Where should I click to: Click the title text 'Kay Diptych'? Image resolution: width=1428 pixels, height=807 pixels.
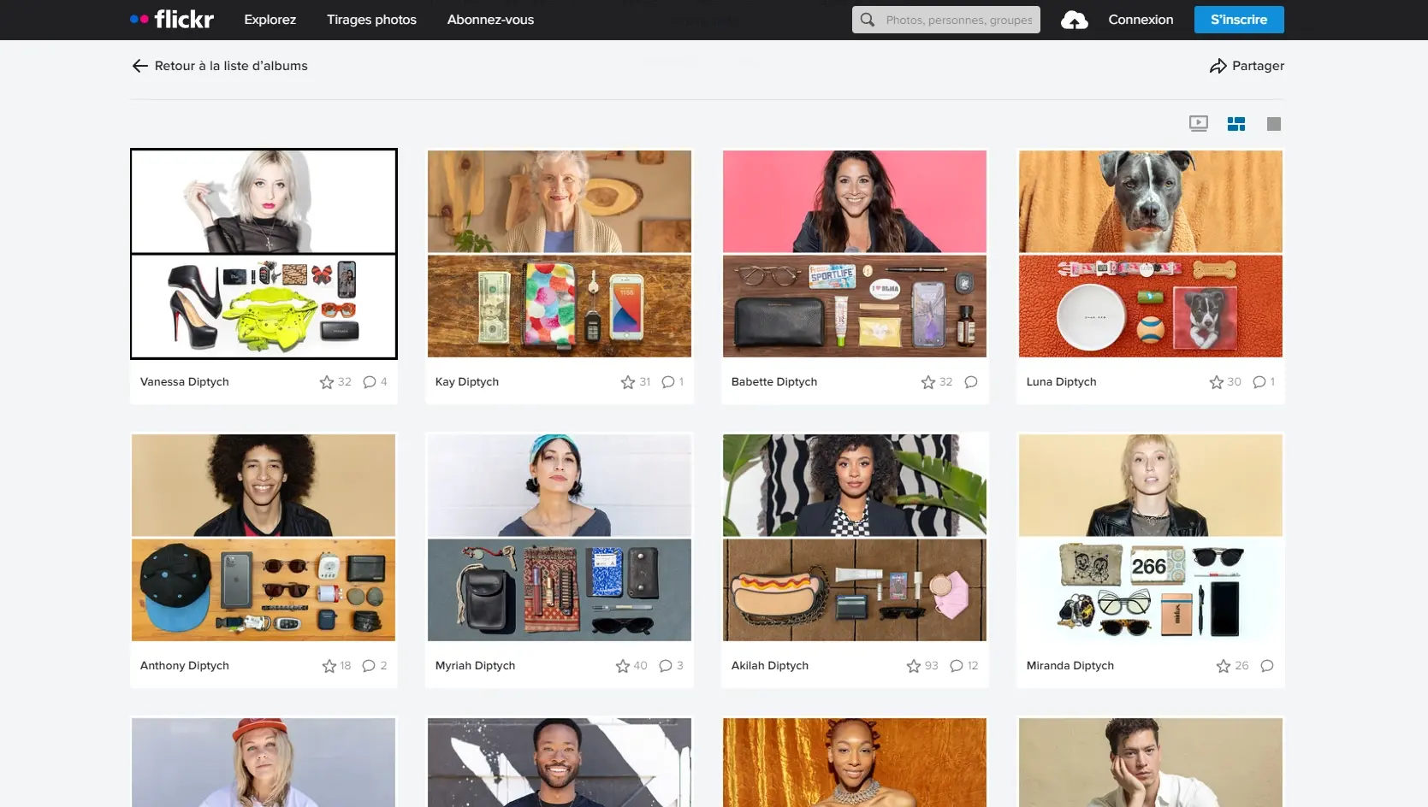pos(467,382)
